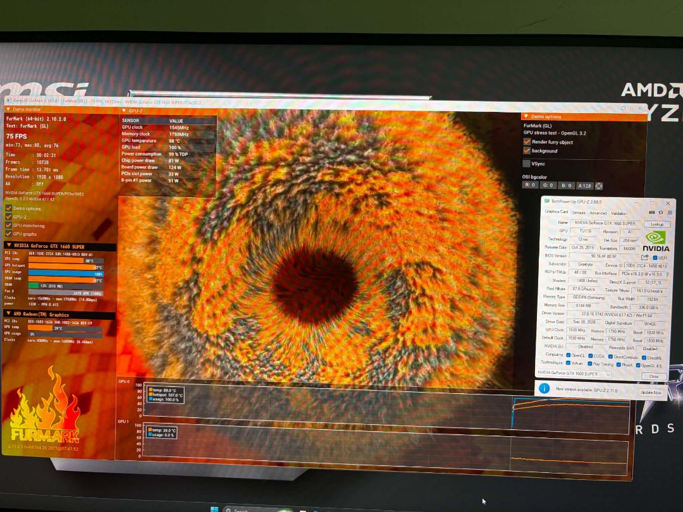
Task: Click the 75 FPS readout
Action: (16, 137)
